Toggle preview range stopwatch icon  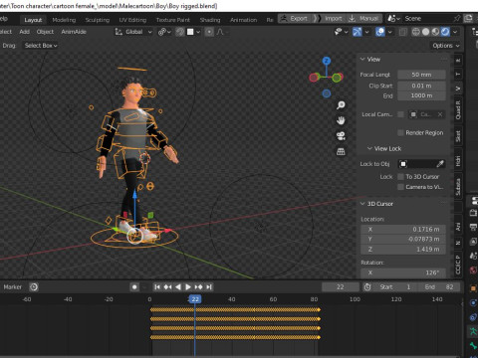pos(367,287)
